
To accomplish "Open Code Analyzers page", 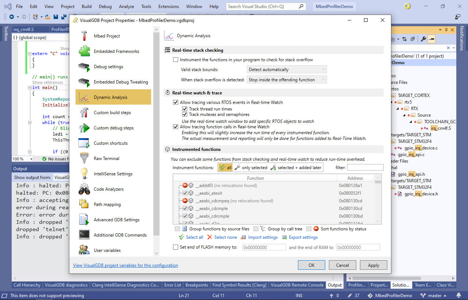I will pos(113,189).
